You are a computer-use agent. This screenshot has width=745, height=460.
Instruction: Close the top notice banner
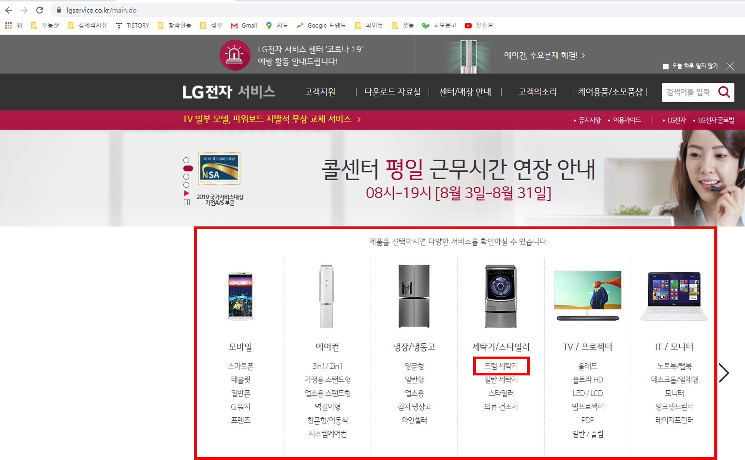pyautogui.click(x=730, y=66)
